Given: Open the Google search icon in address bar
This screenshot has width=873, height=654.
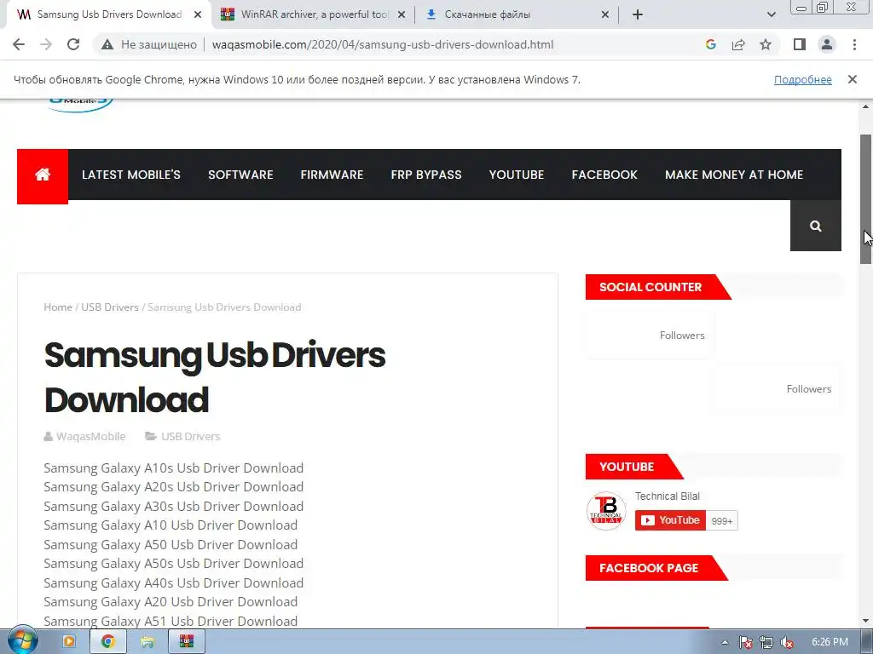Looking at the screenshot, I should 710,44.
